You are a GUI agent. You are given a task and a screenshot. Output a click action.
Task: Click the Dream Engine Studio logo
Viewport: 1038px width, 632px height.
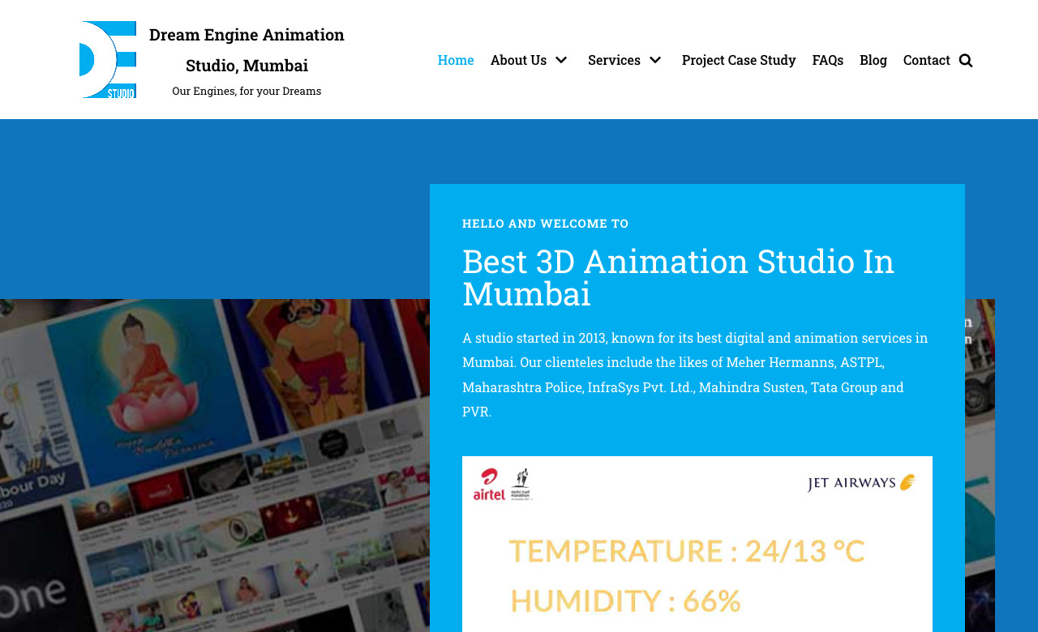[107, 60]
